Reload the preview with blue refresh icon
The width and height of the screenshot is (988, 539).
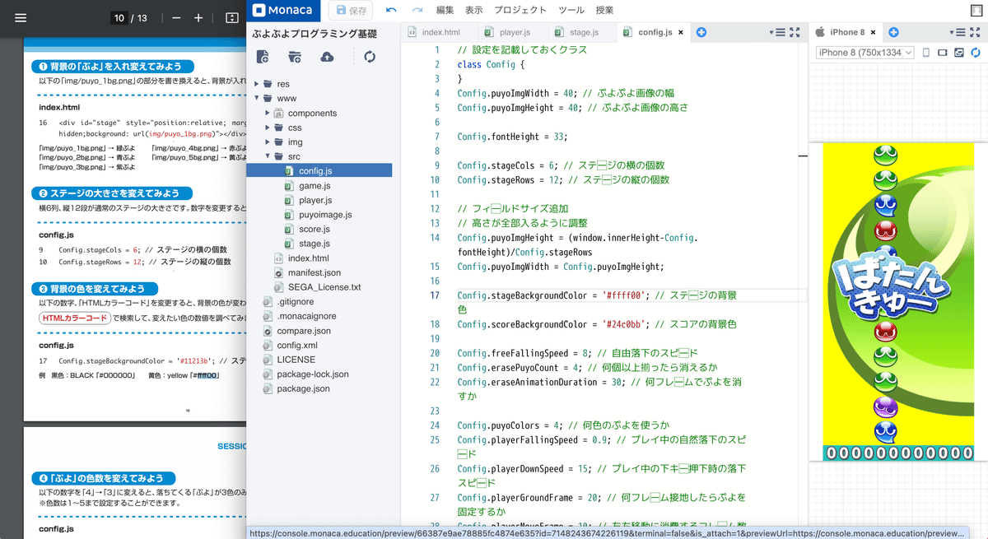976,53
